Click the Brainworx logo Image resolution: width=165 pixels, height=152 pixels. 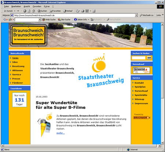[x=142, y=118]
